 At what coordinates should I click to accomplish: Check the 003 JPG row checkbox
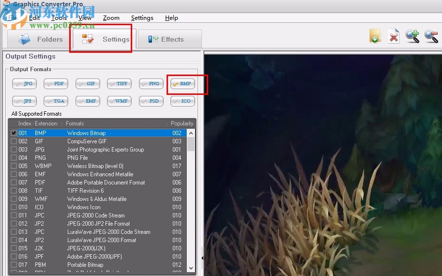click(14, 150)
